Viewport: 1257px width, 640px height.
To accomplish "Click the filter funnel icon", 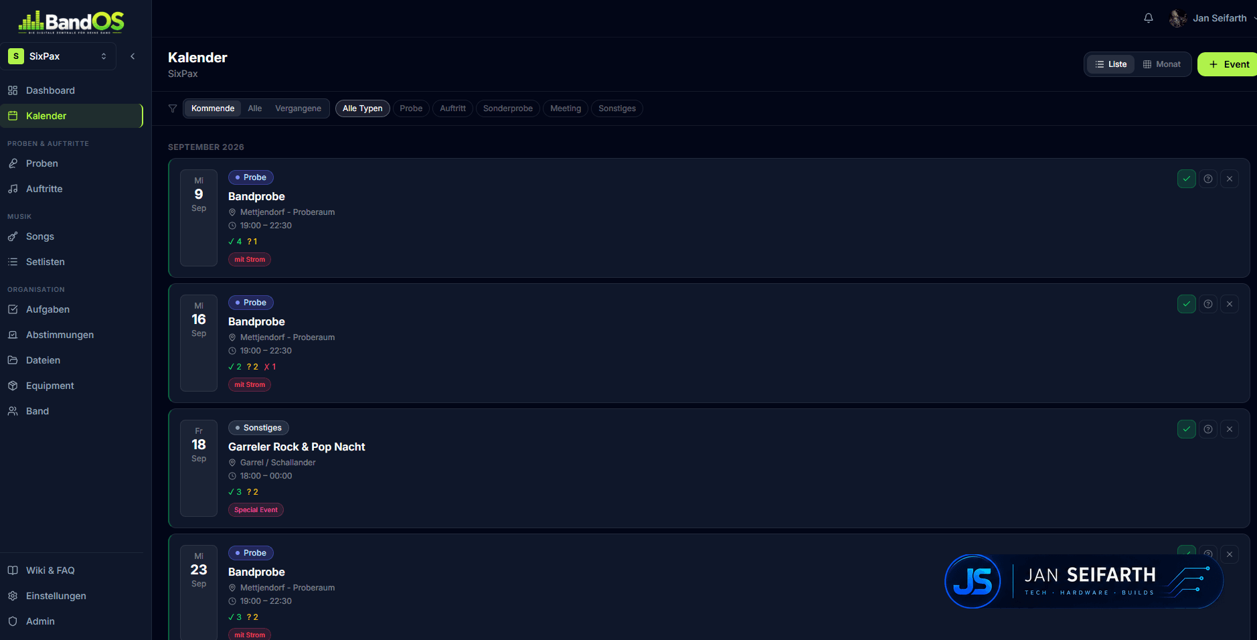I will 173,108.
